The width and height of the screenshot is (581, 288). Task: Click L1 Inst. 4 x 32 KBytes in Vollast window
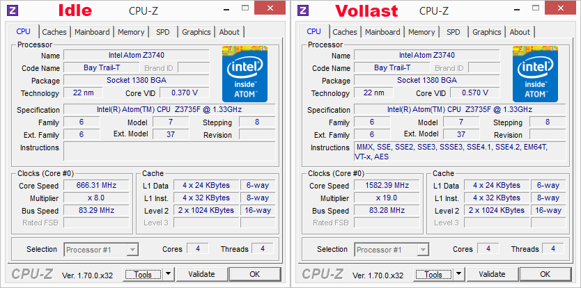(497, 198)
